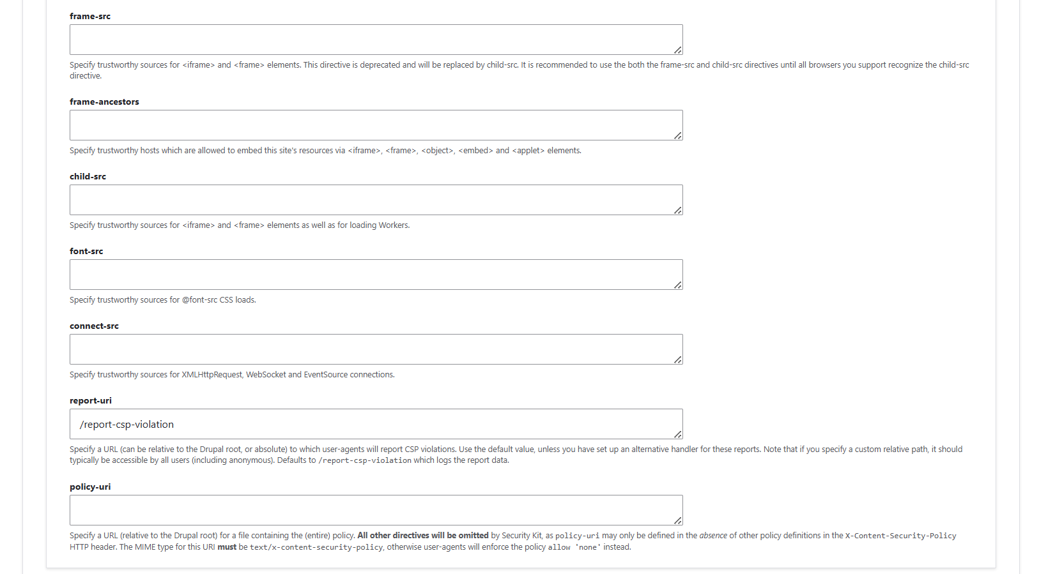
Task: Click the resize handle of report-uri textarea
Action: coord(678,434)
